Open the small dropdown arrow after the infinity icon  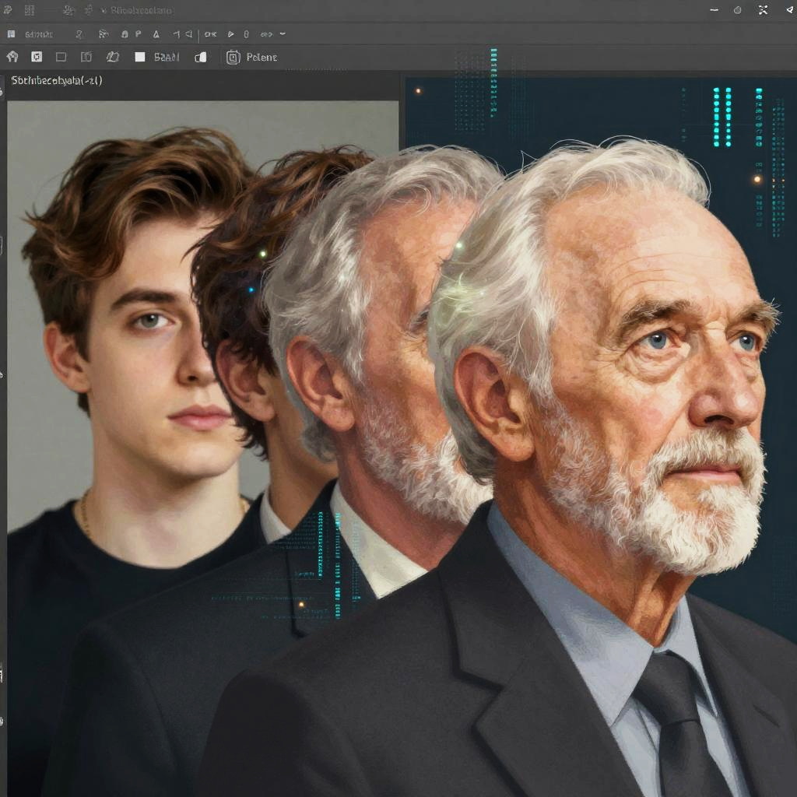[x=283, y=34]
